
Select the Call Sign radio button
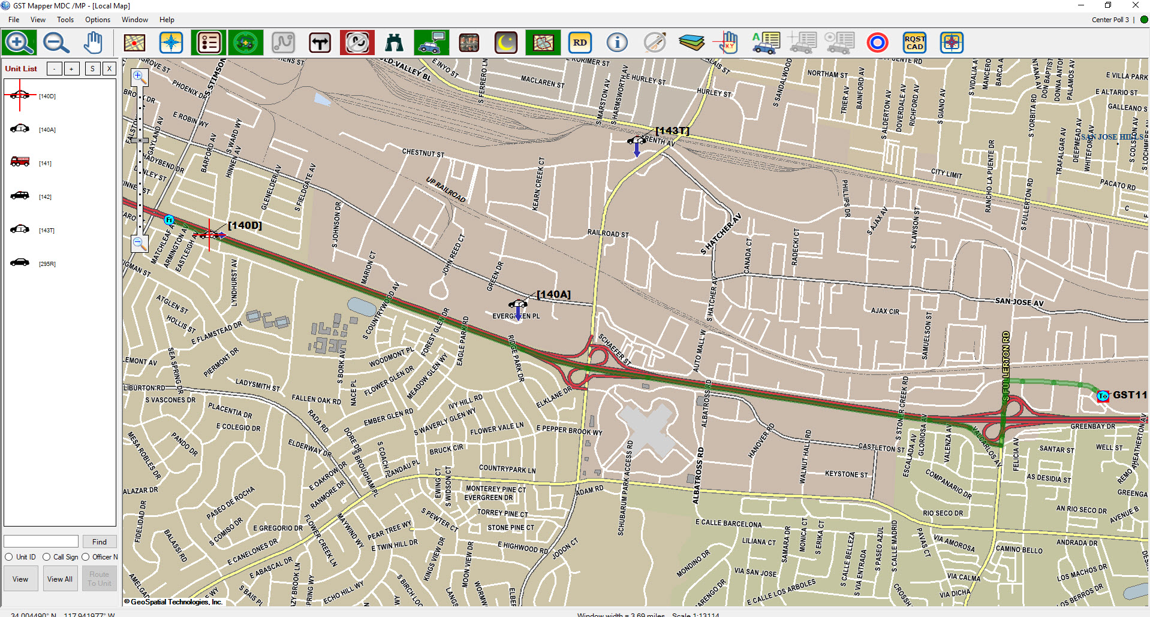tap(46, 557)
